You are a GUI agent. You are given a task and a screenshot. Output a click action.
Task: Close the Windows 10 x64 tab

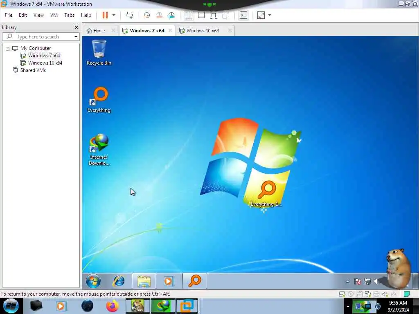pos(230,31)
